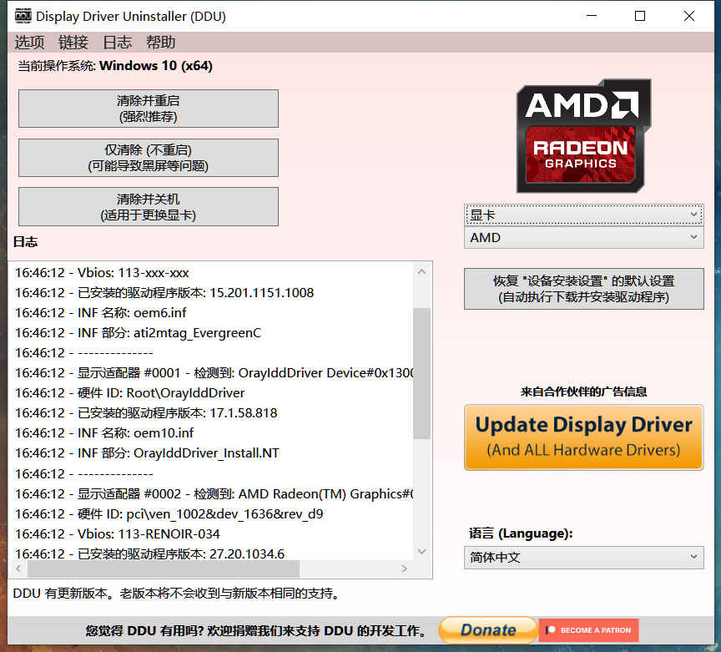
Task: Click the 当前操作系统 Windows 10 (x64) label
Action: (115, 66)
